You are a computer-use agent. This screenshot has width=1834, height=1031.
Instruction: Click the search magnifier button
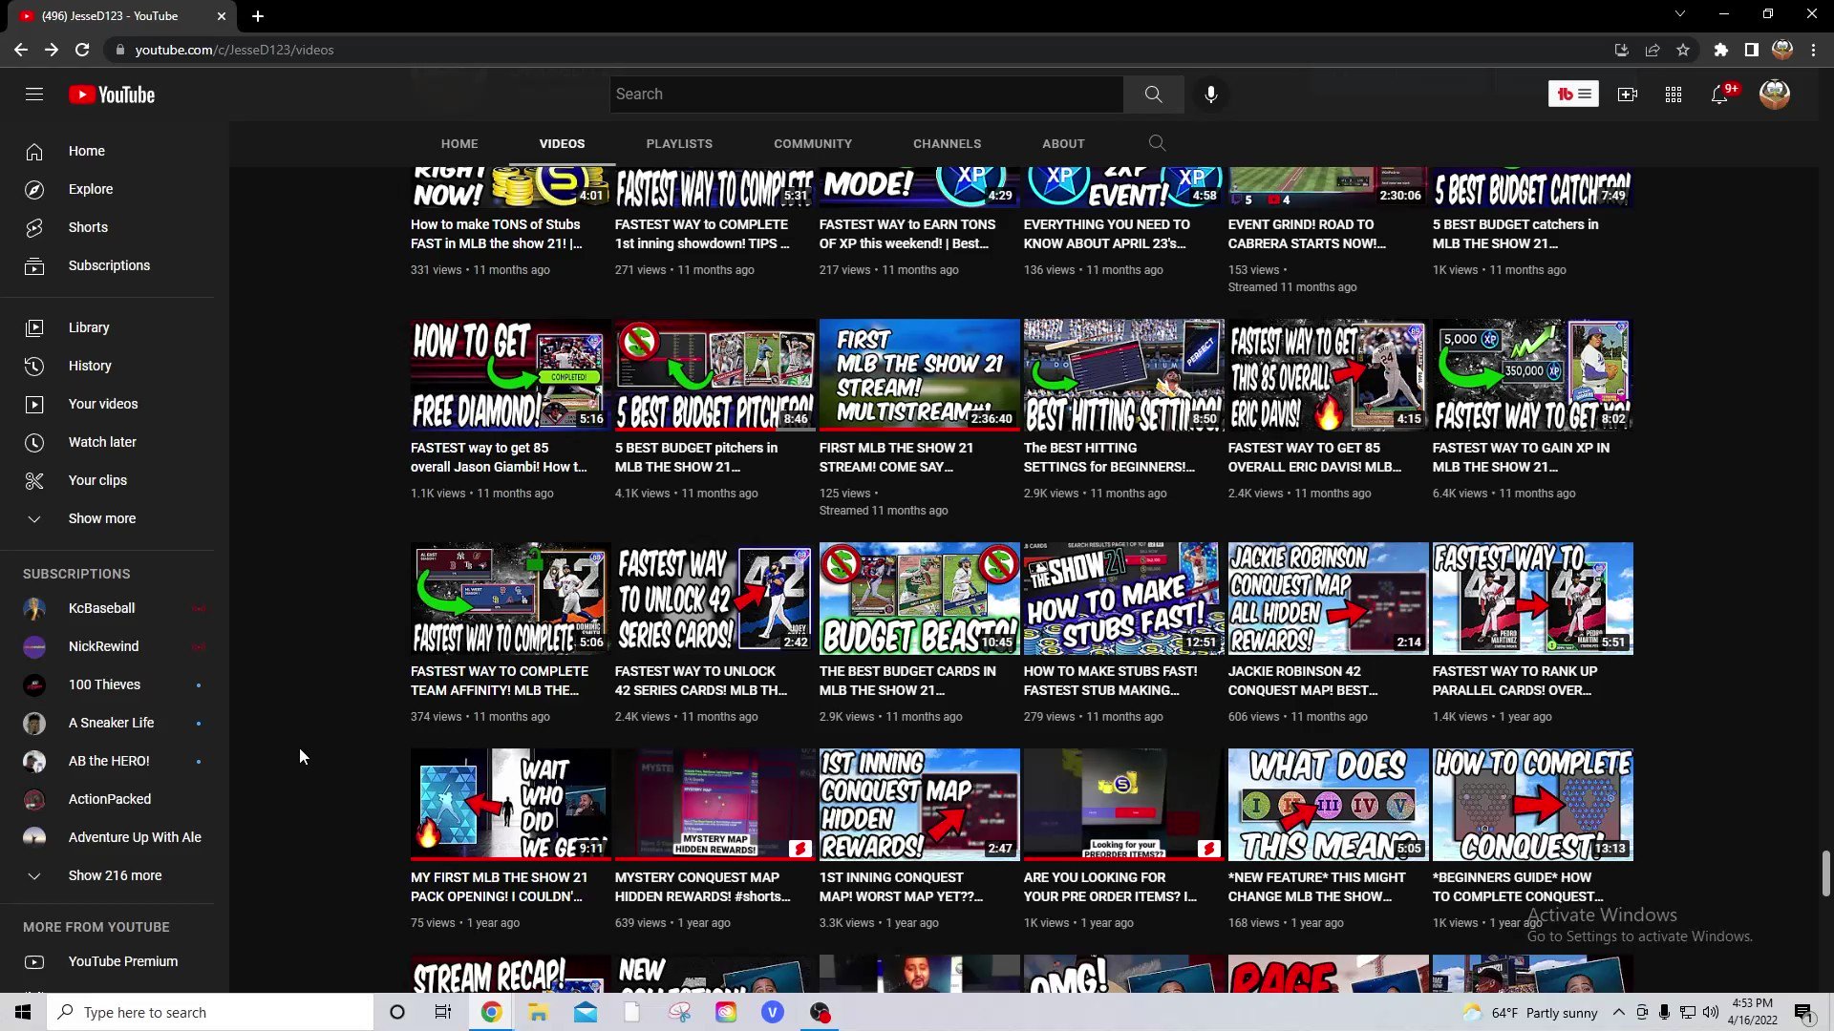pos(1153,95)
